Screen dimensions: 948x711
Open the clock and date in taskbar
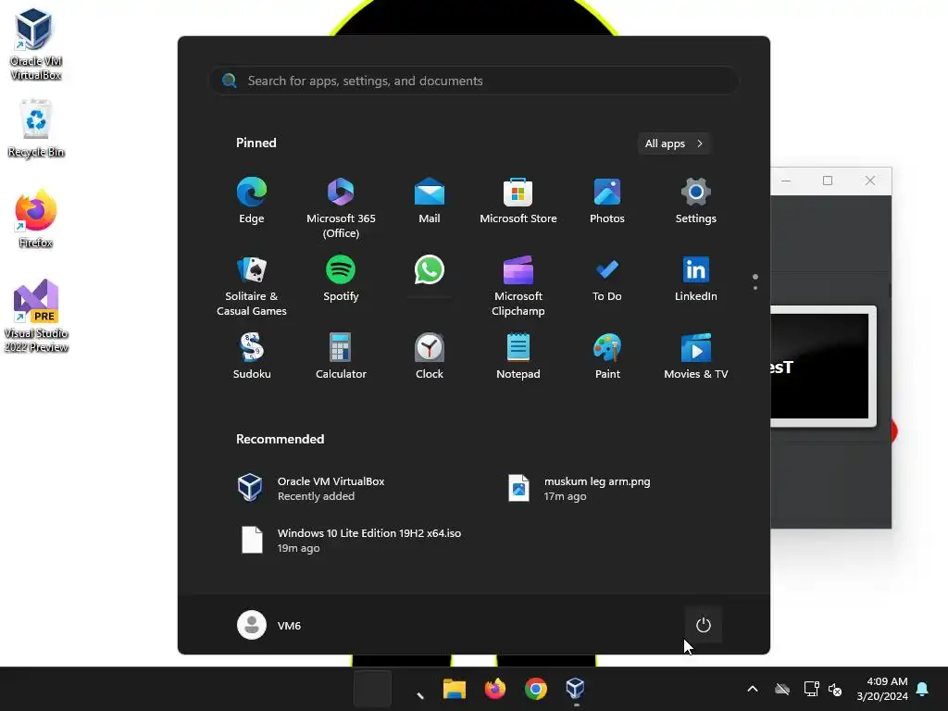tap(882, 689)
